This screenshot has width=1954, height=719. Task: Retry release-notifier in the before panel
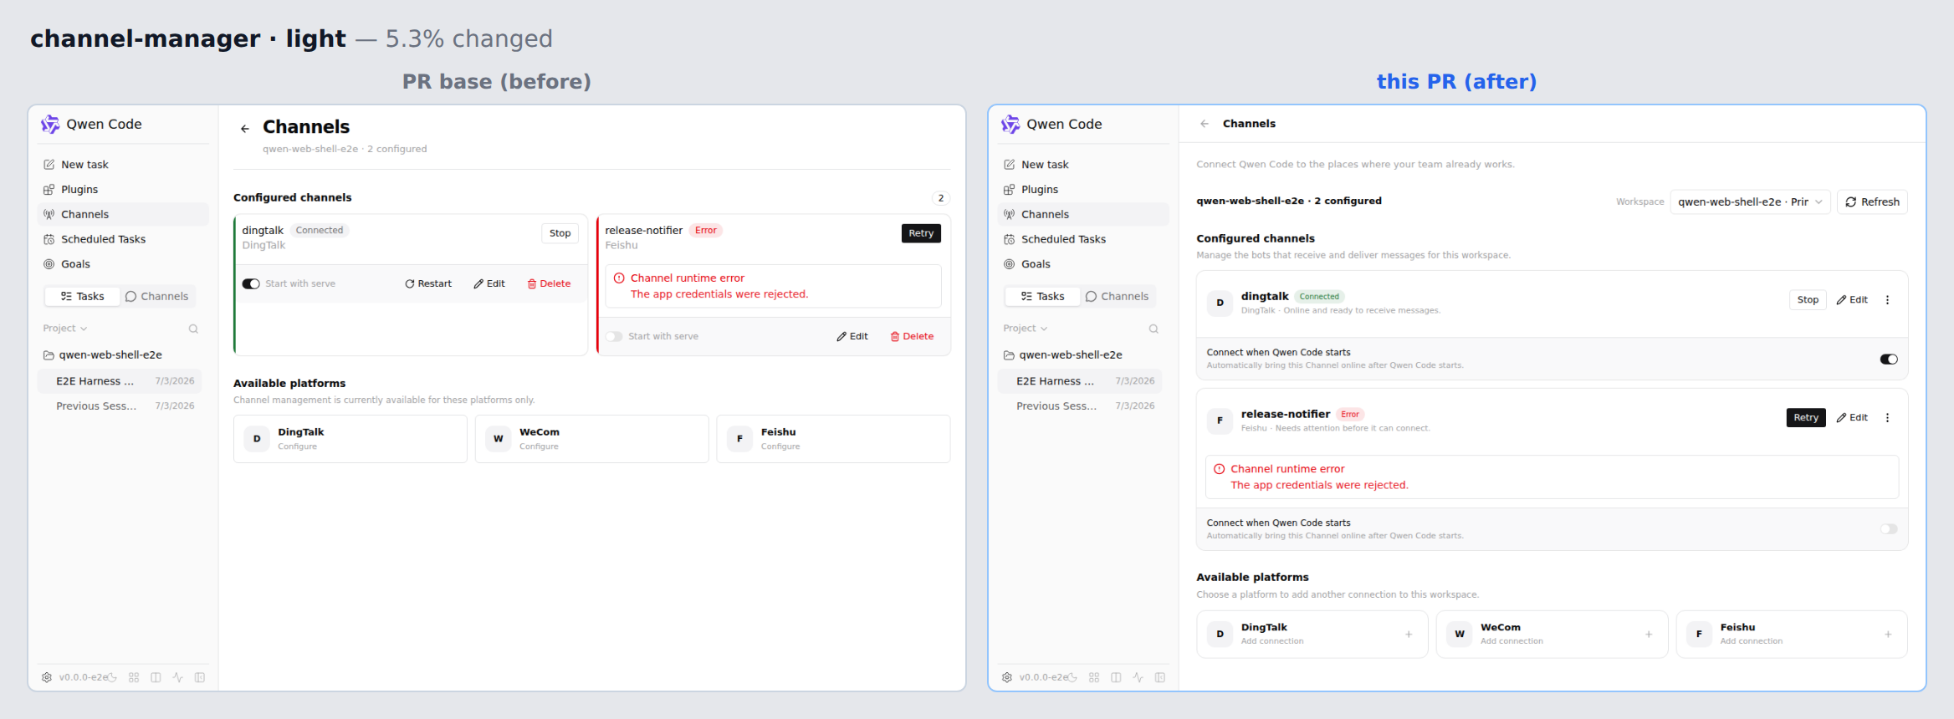(921, 233)
